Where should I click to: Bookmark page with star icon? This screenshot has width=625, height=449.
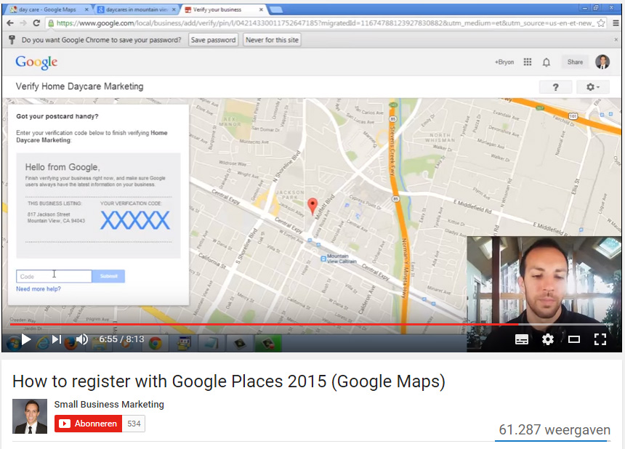tap(601, 23)
